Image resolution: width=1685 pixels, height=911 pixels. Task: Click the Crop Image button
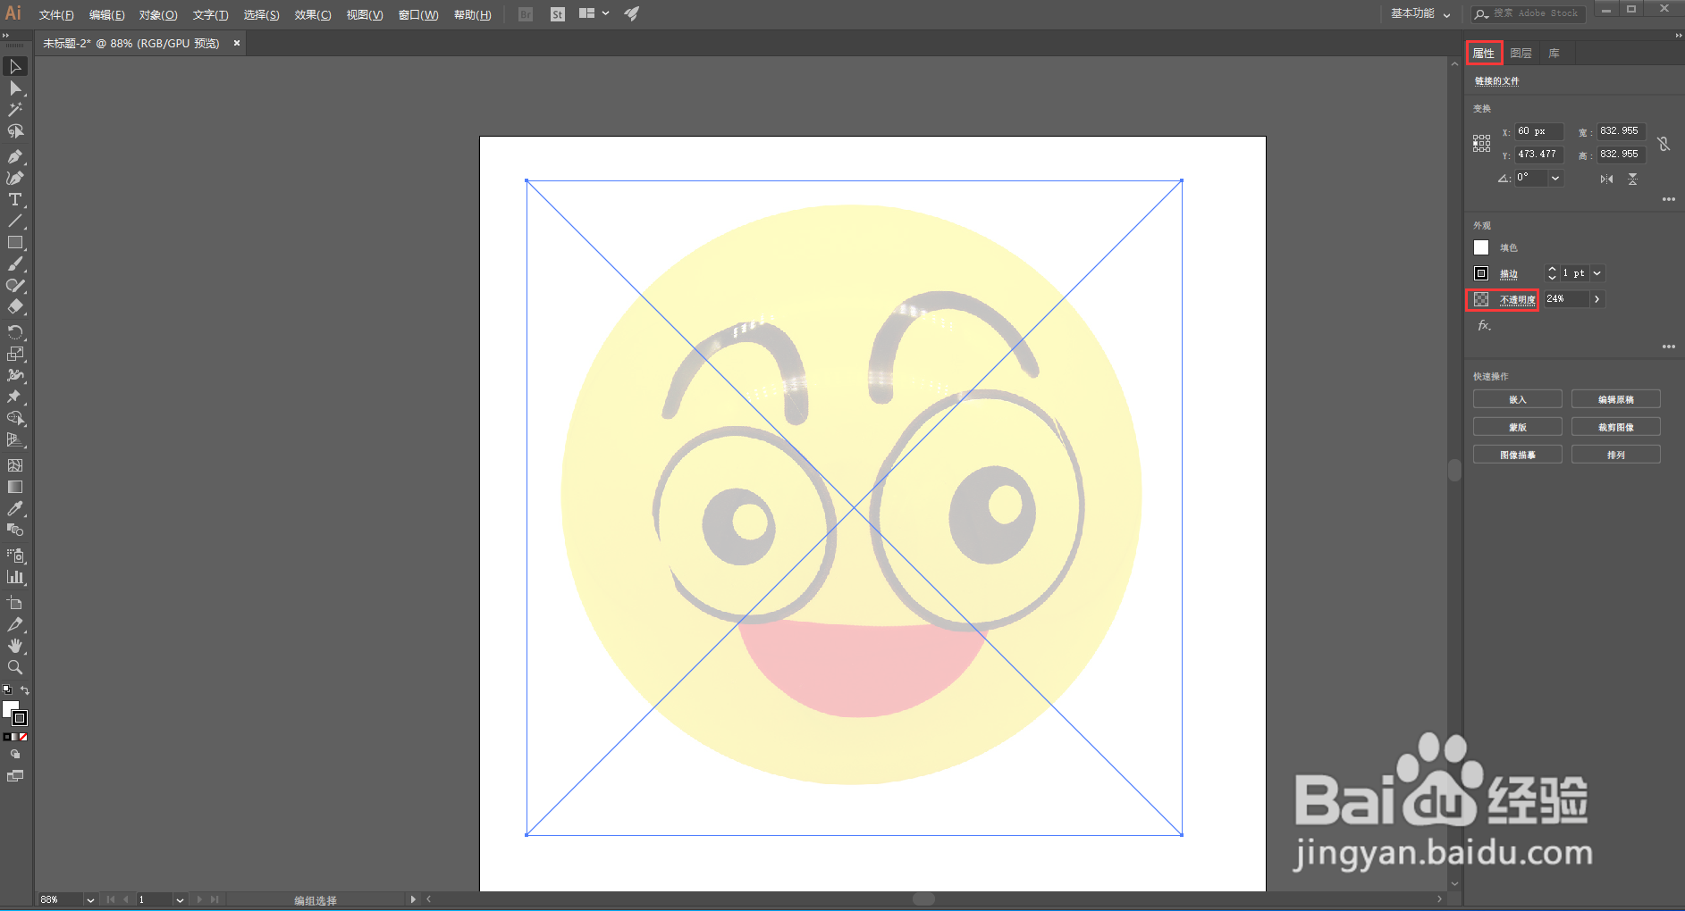click(x=1616, y=427)
